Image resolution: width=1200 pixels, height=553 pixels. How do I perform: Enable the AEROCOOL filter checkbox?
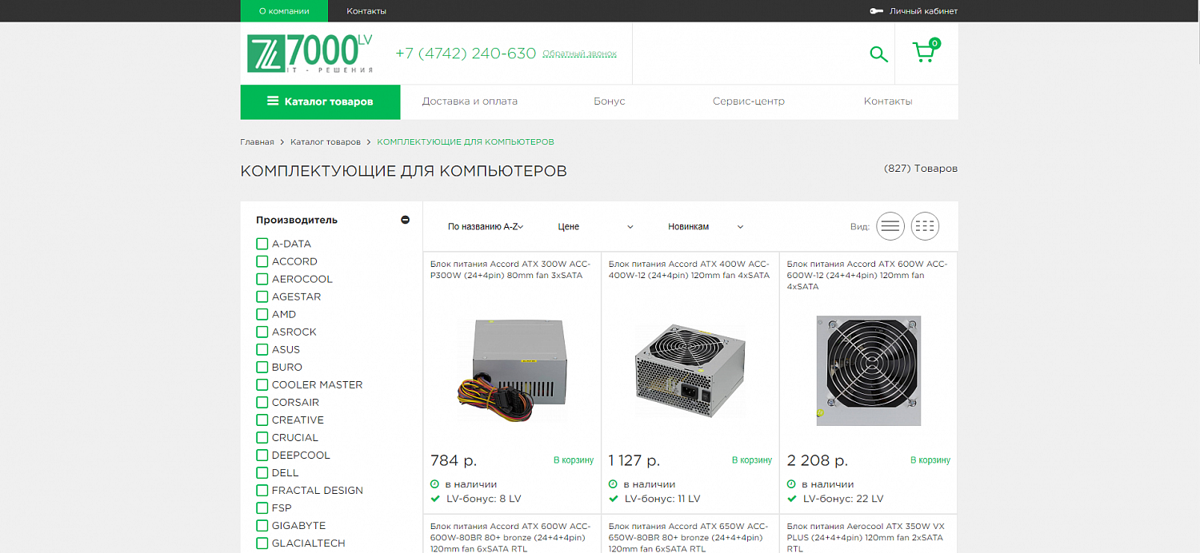(x=262, y=279)
